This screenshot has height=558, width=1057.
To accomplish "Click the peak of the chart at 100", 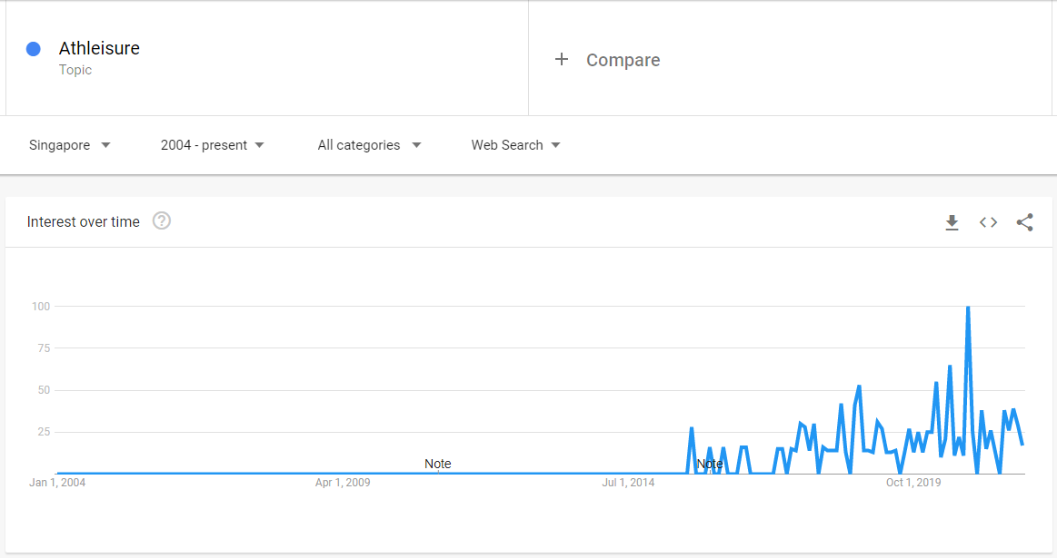I will tap(968, 307).
